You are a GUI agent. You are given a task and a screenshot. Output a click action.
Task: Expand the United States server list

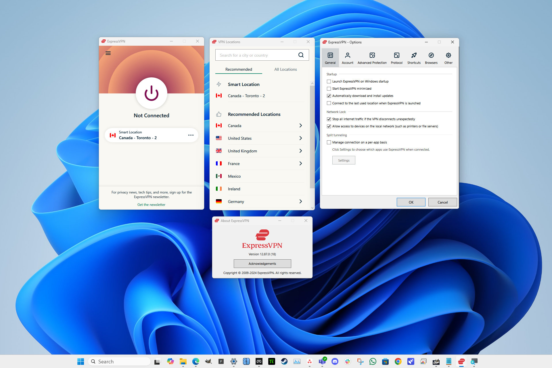point(302,138)
